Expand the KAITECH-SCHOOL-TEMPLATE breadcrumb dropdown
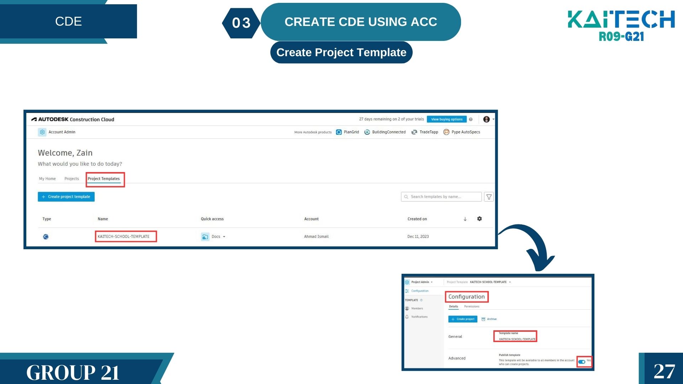683x384 pixels. [x=510, y=282]
